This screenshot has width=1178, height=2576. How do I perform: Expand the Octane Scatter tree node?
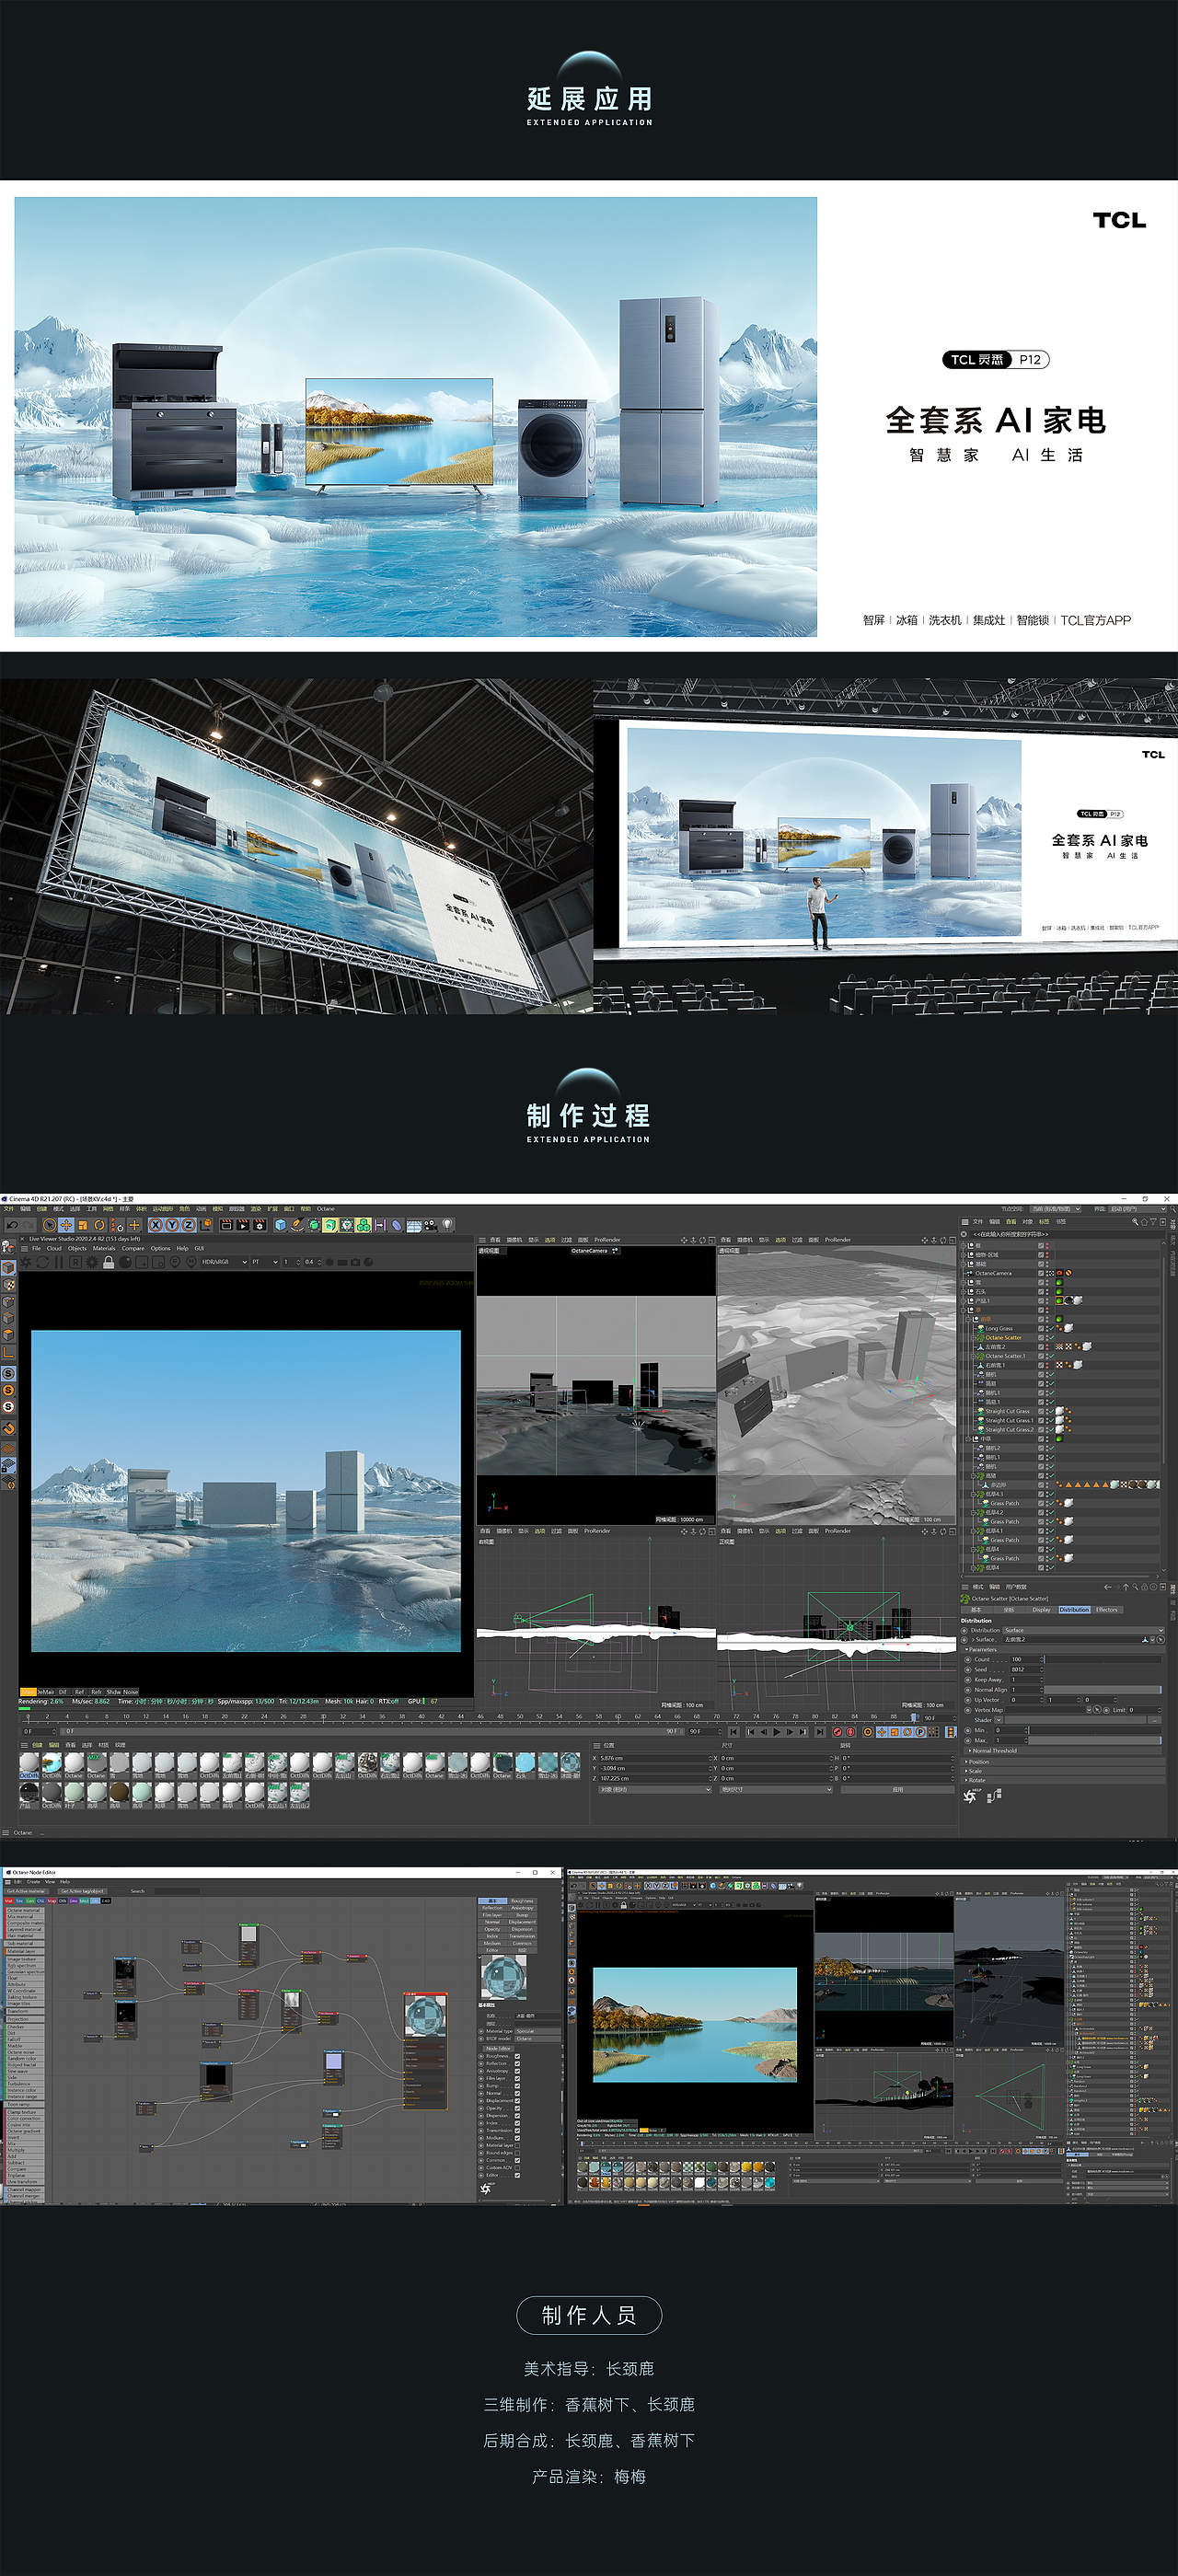[x=974, y=1338]
